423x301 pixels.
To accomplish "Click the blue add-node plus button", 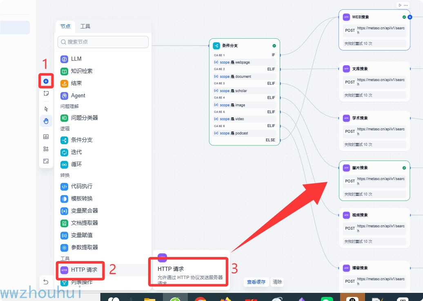I will [46, 81].
